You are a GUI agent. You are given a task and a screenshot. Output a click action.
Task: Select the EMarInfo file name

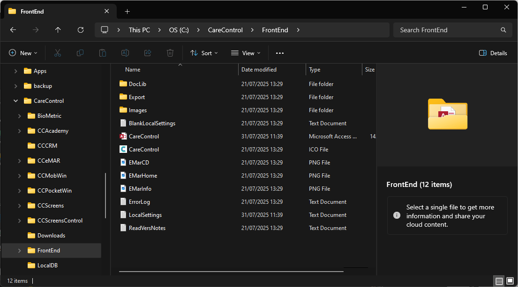(x=140, y=189)
